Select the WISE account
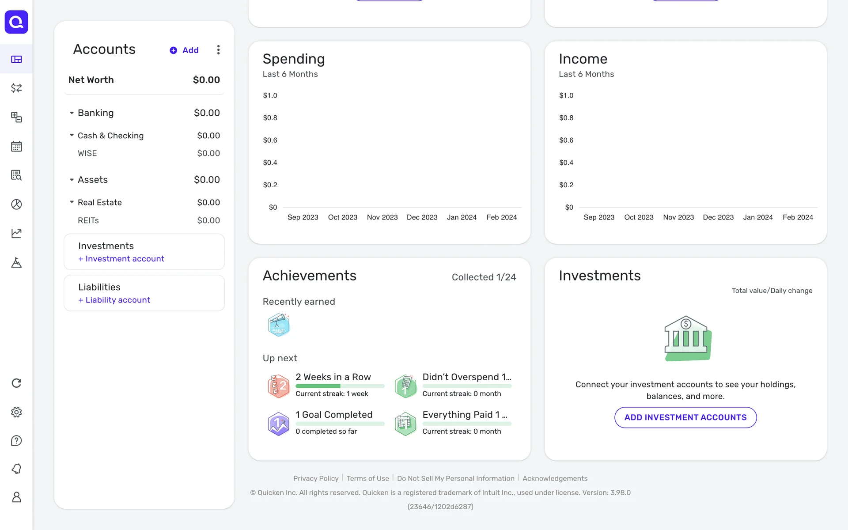The image size is (848, 530). [x=87, y=153]
